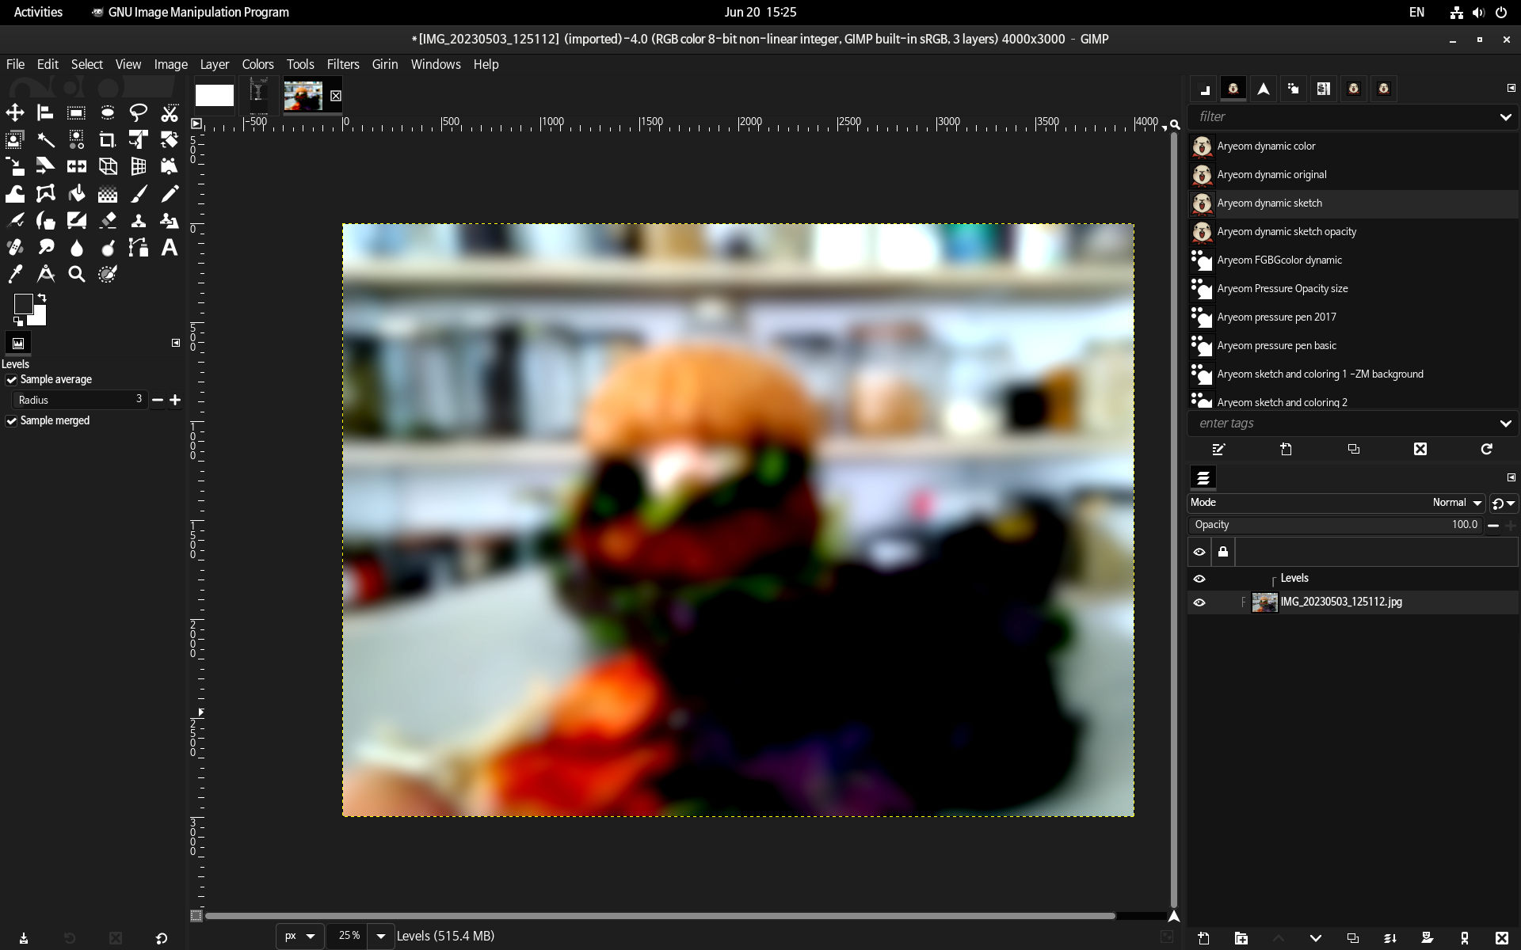Click the Zoom magnifier tool
This screenshot has height=950, width=1521.
coord(77,275)
